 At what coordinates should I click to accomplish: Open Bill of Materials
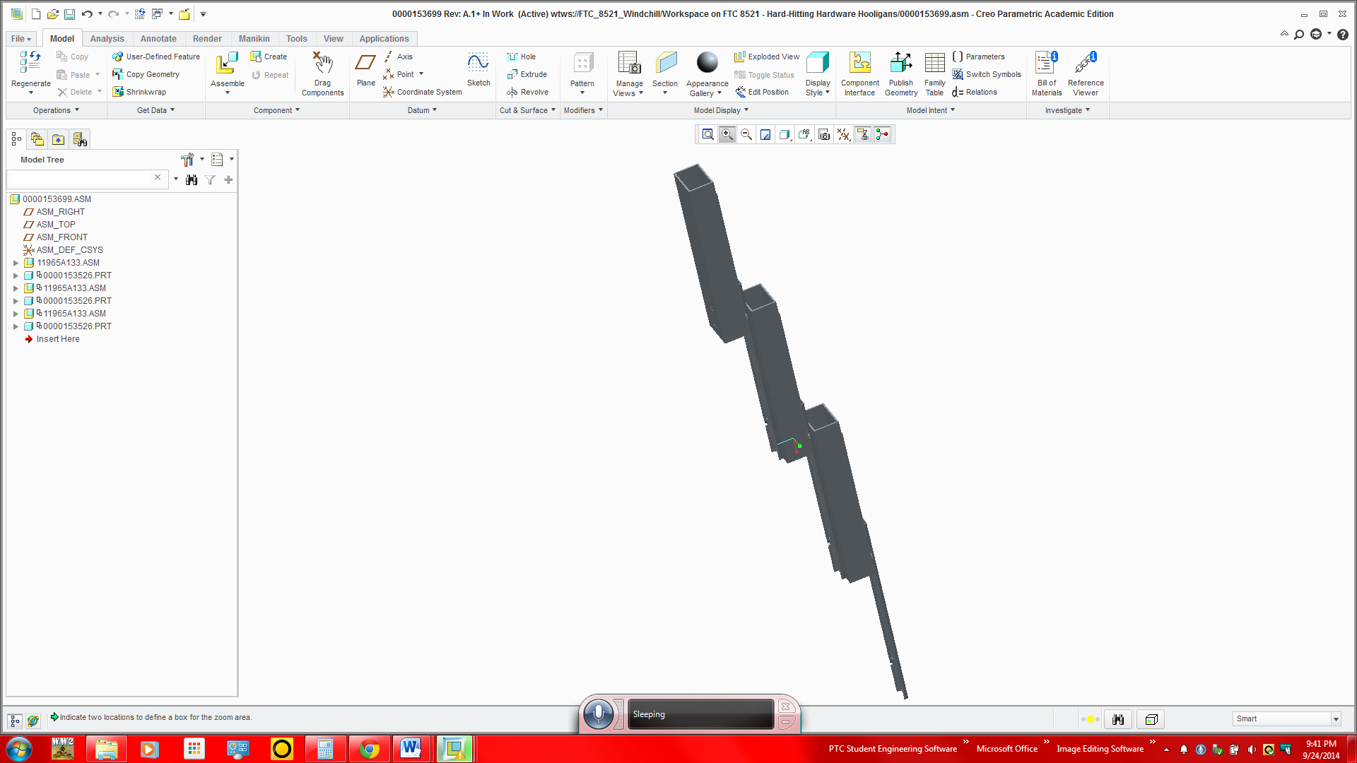coord(1047,73)
